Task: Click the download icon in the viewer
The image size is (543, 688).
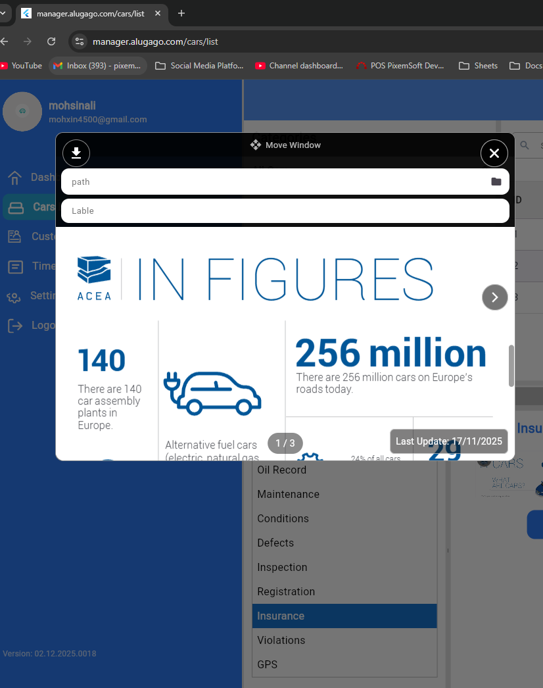Action: [x=76, y=153]
